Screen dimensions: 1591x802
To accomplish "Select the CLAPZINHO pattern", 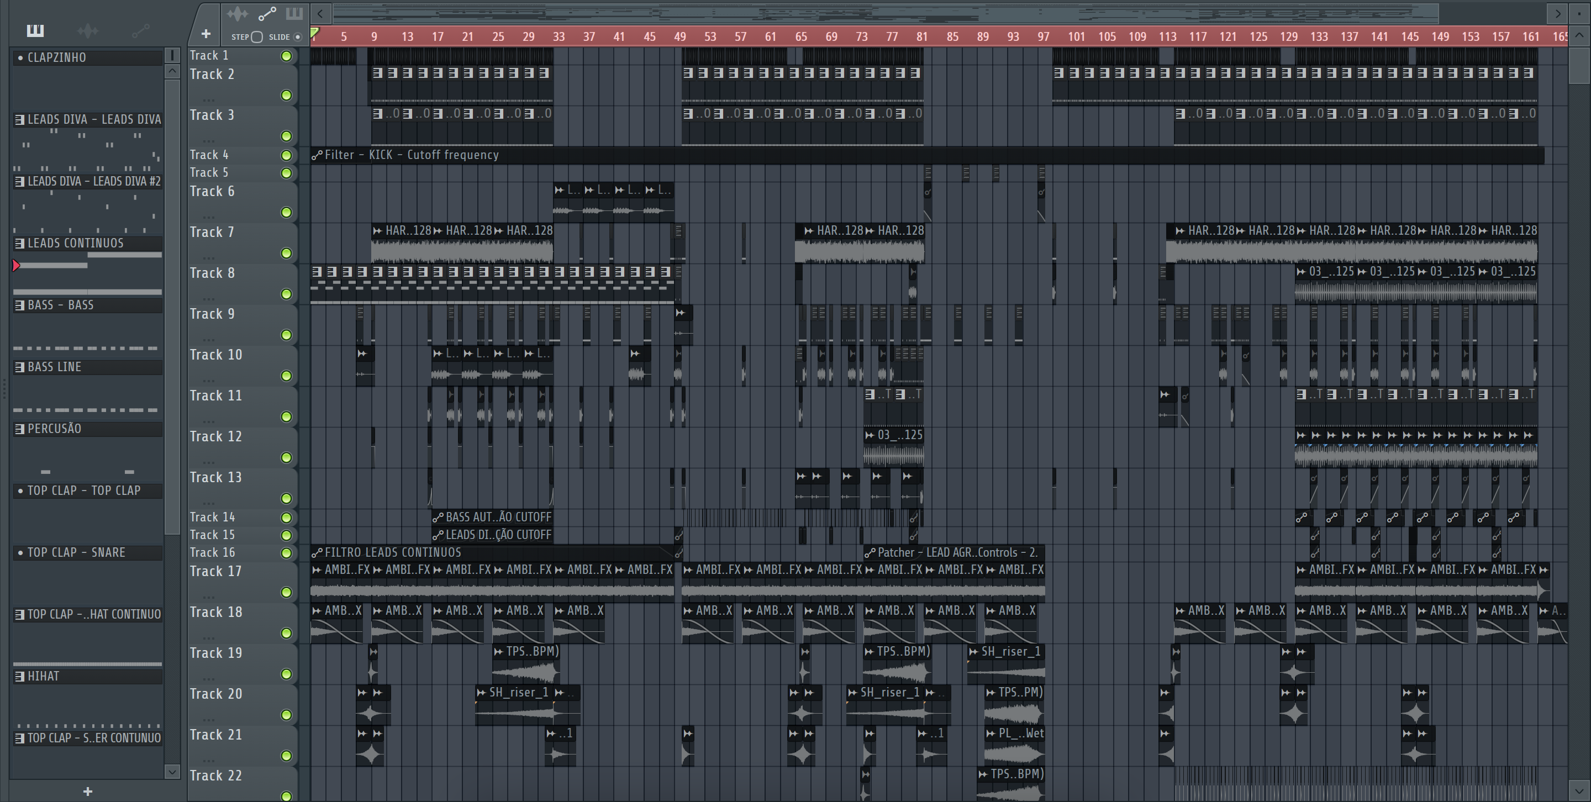I will pyautogui.click(x=88, y=57).
